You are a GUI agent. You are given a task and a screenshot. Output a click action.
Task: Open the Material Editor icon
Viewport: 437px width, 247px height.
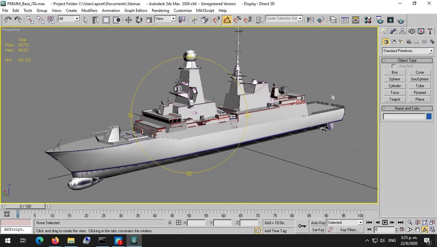point(368,20)
